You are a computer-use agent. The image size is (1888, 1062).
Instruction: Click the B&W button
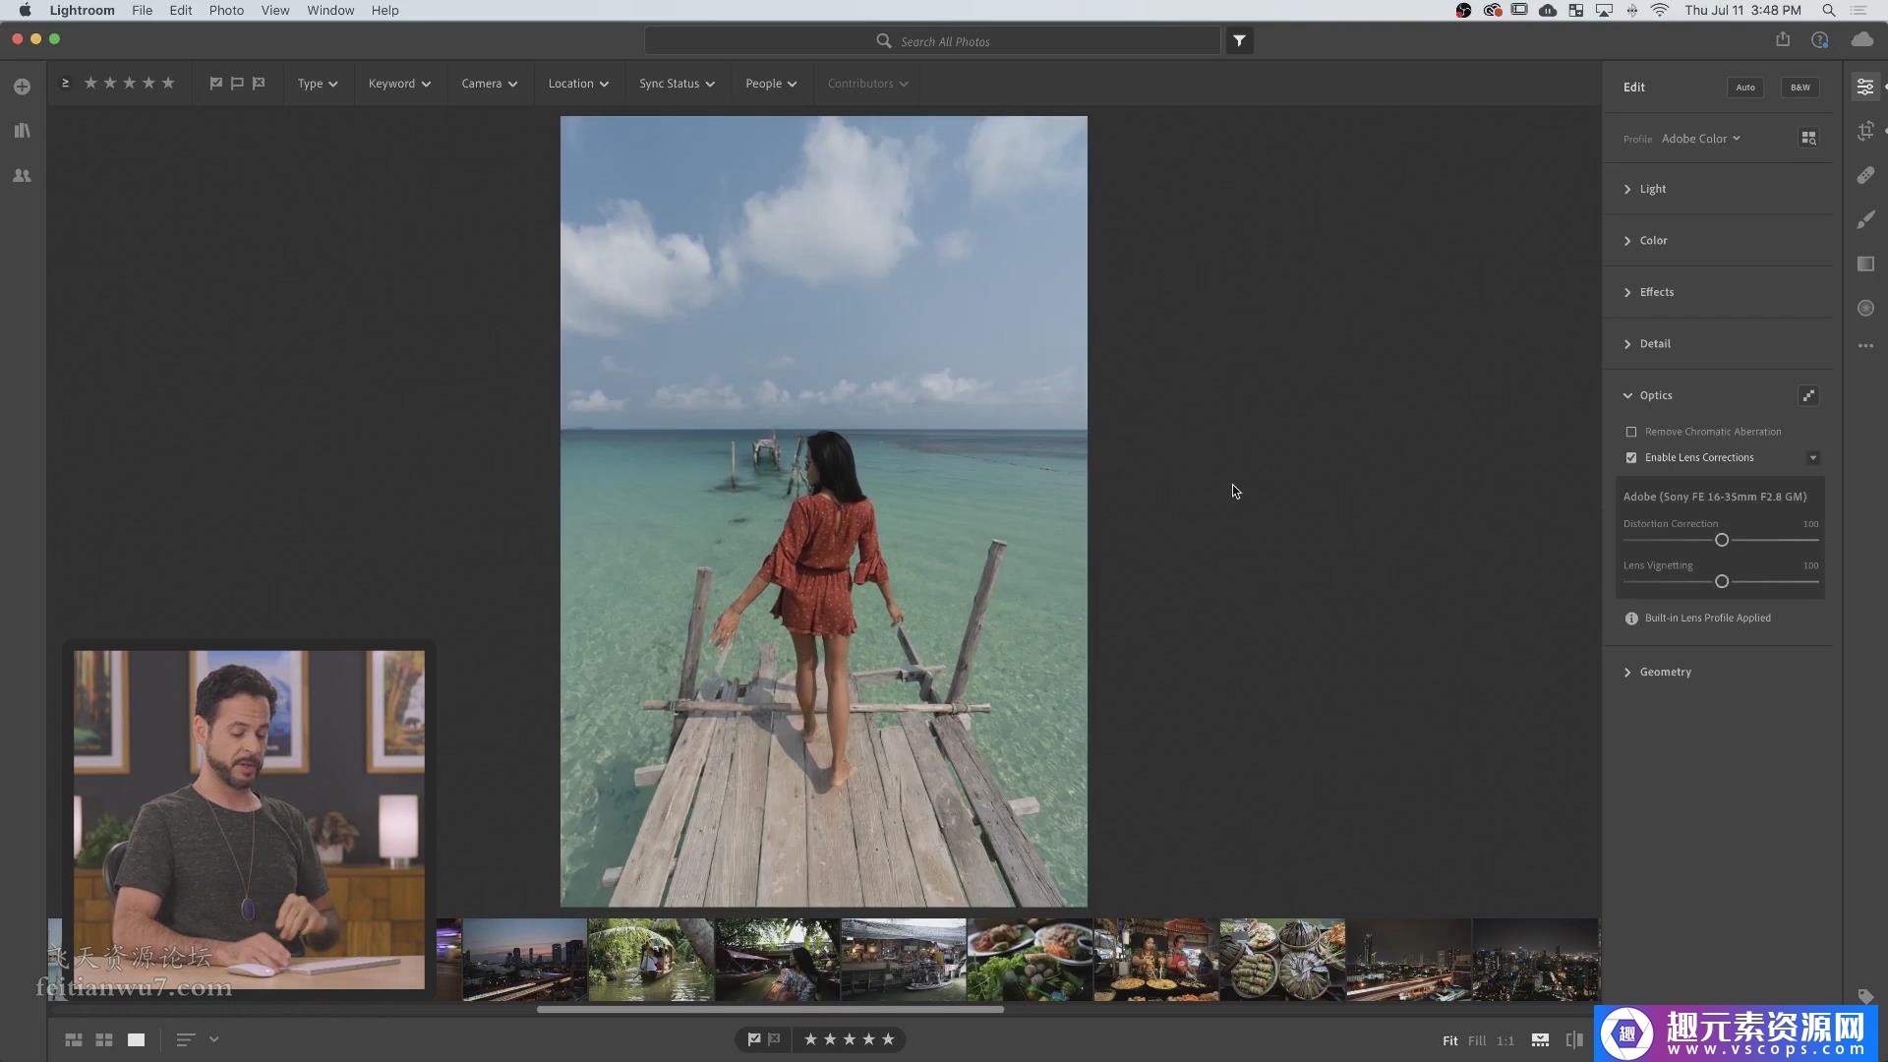(x=1799, y=88)
